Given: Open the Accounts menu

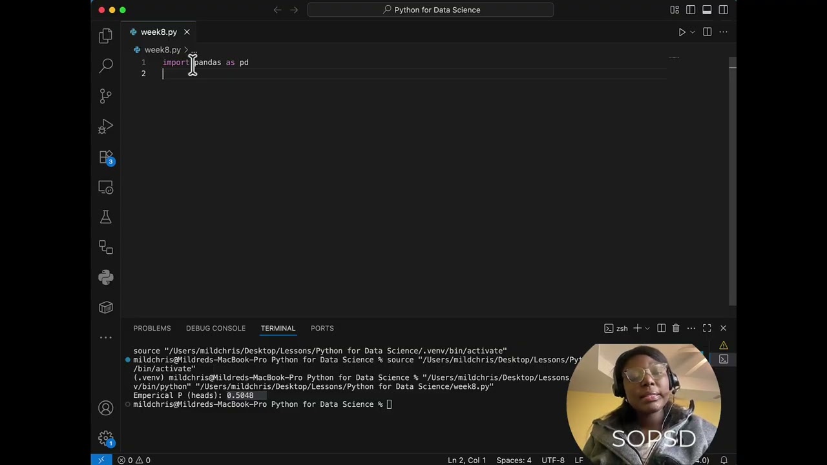Looking at the screenshot, I should click(106, 408).
